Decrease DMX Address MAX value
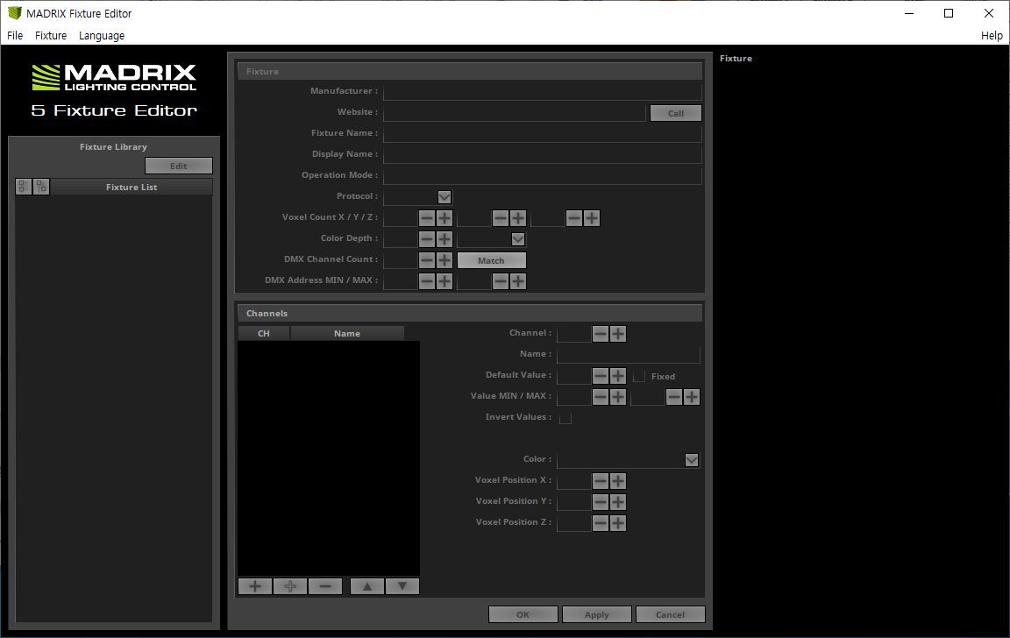 pyautogui.click(x=501, y=281)
